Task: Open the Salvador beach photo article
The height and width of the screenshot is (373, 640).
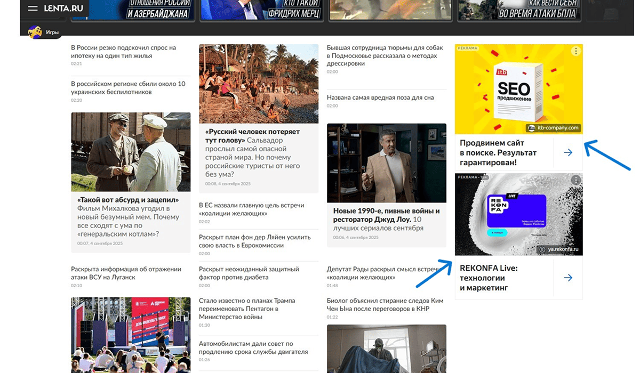Action: click(x=258, y=84)
